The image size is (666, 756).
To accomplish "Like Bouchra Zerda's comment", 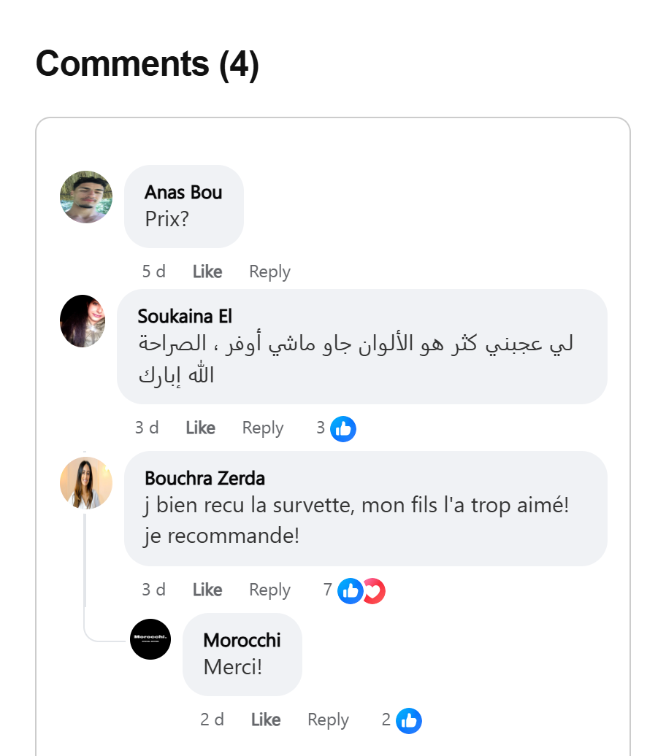I will tap(207, 590).
